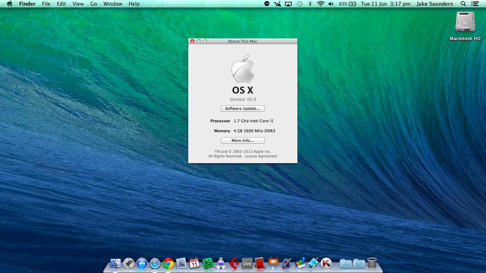Open the Trash from the Dock

372,263
